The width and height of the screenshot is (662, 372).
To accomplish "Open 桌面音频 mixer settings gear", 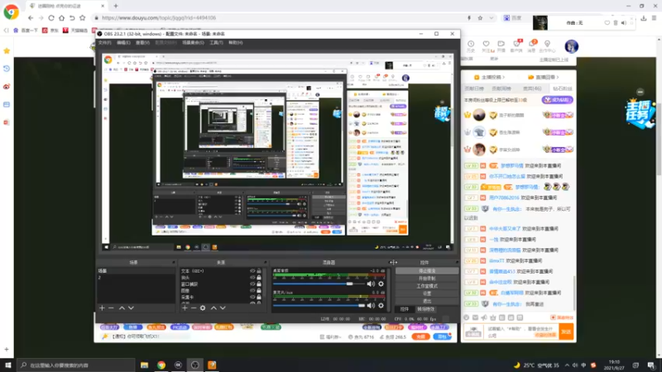I will pos(381,284).
